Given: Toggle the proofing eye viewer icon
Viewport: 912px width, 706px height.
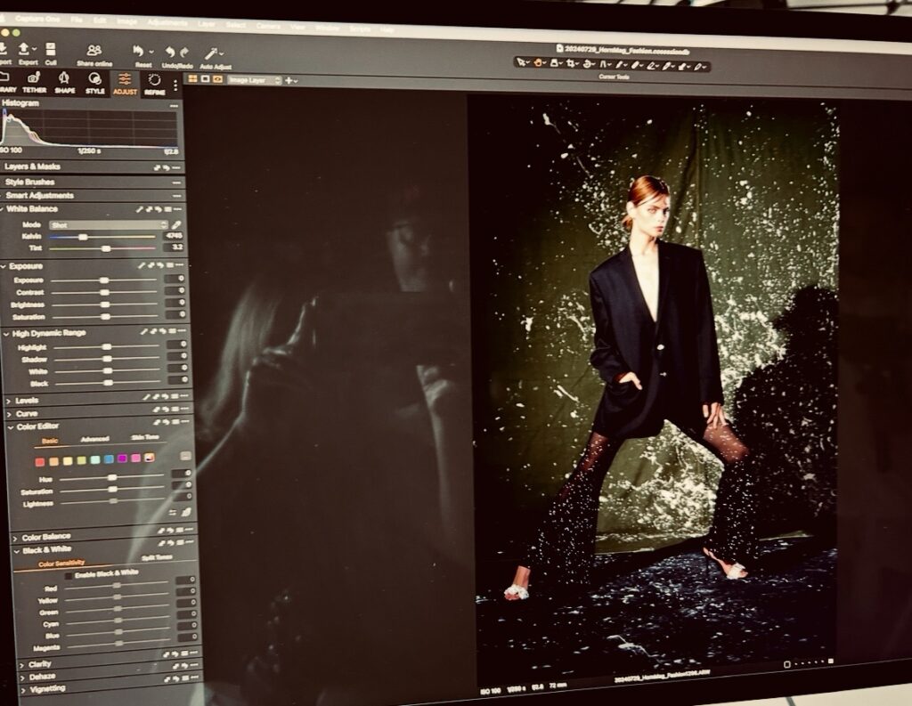Looking at the screenshot, I should 218,79.
